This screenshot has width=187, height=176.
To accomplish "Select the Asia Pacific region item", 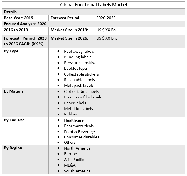I will point(74,160).
